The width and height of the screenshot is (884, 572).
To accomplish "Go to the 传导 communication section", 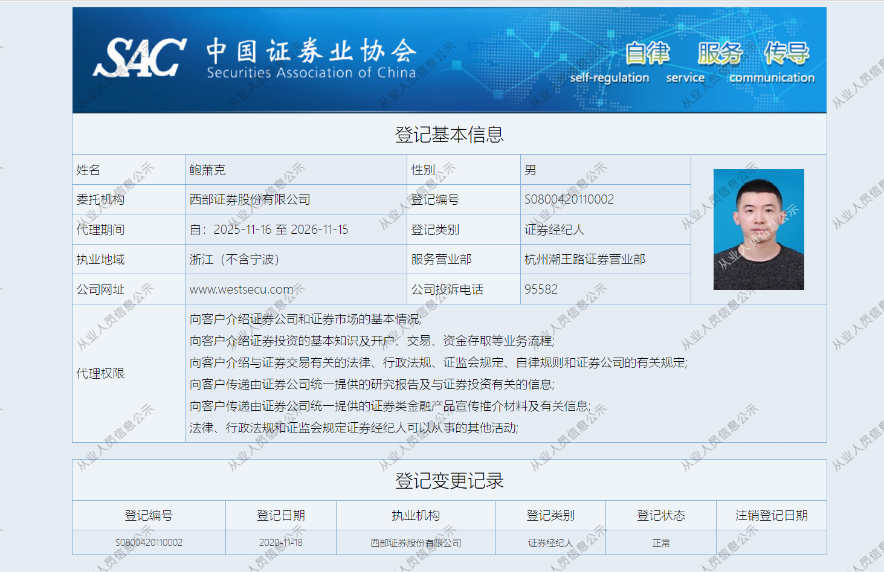I will (x=786, y=53).
